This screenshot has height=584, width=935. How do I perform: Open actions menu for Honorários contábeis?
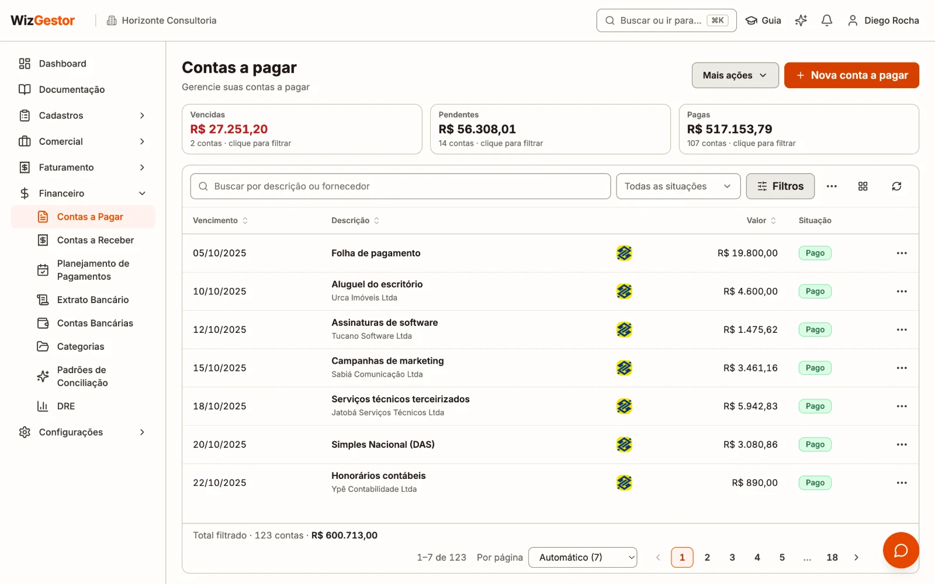902,483
